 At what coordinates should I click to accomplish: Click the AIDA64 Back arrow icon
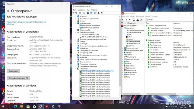123,20
